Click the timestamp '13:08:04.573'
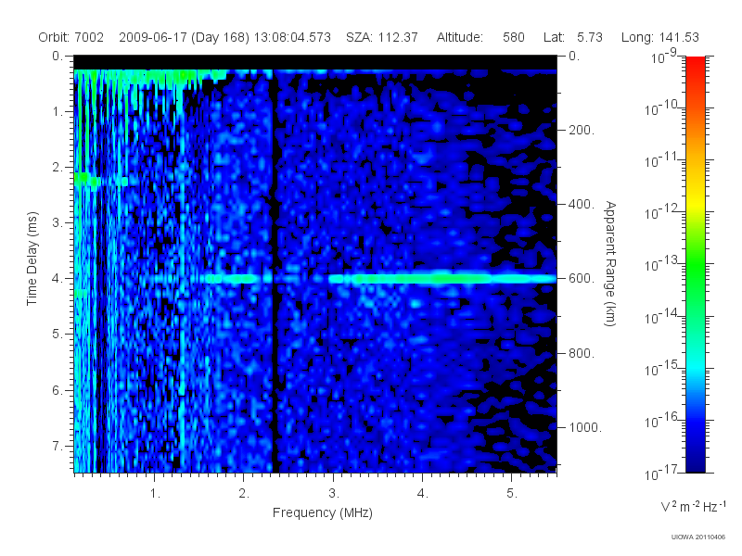Viewport: 742px width, 556px height. [292, 37]
